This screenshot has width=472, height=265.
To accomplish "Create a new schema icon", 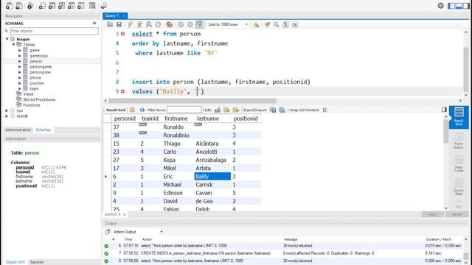I will [x=42, y=5].
